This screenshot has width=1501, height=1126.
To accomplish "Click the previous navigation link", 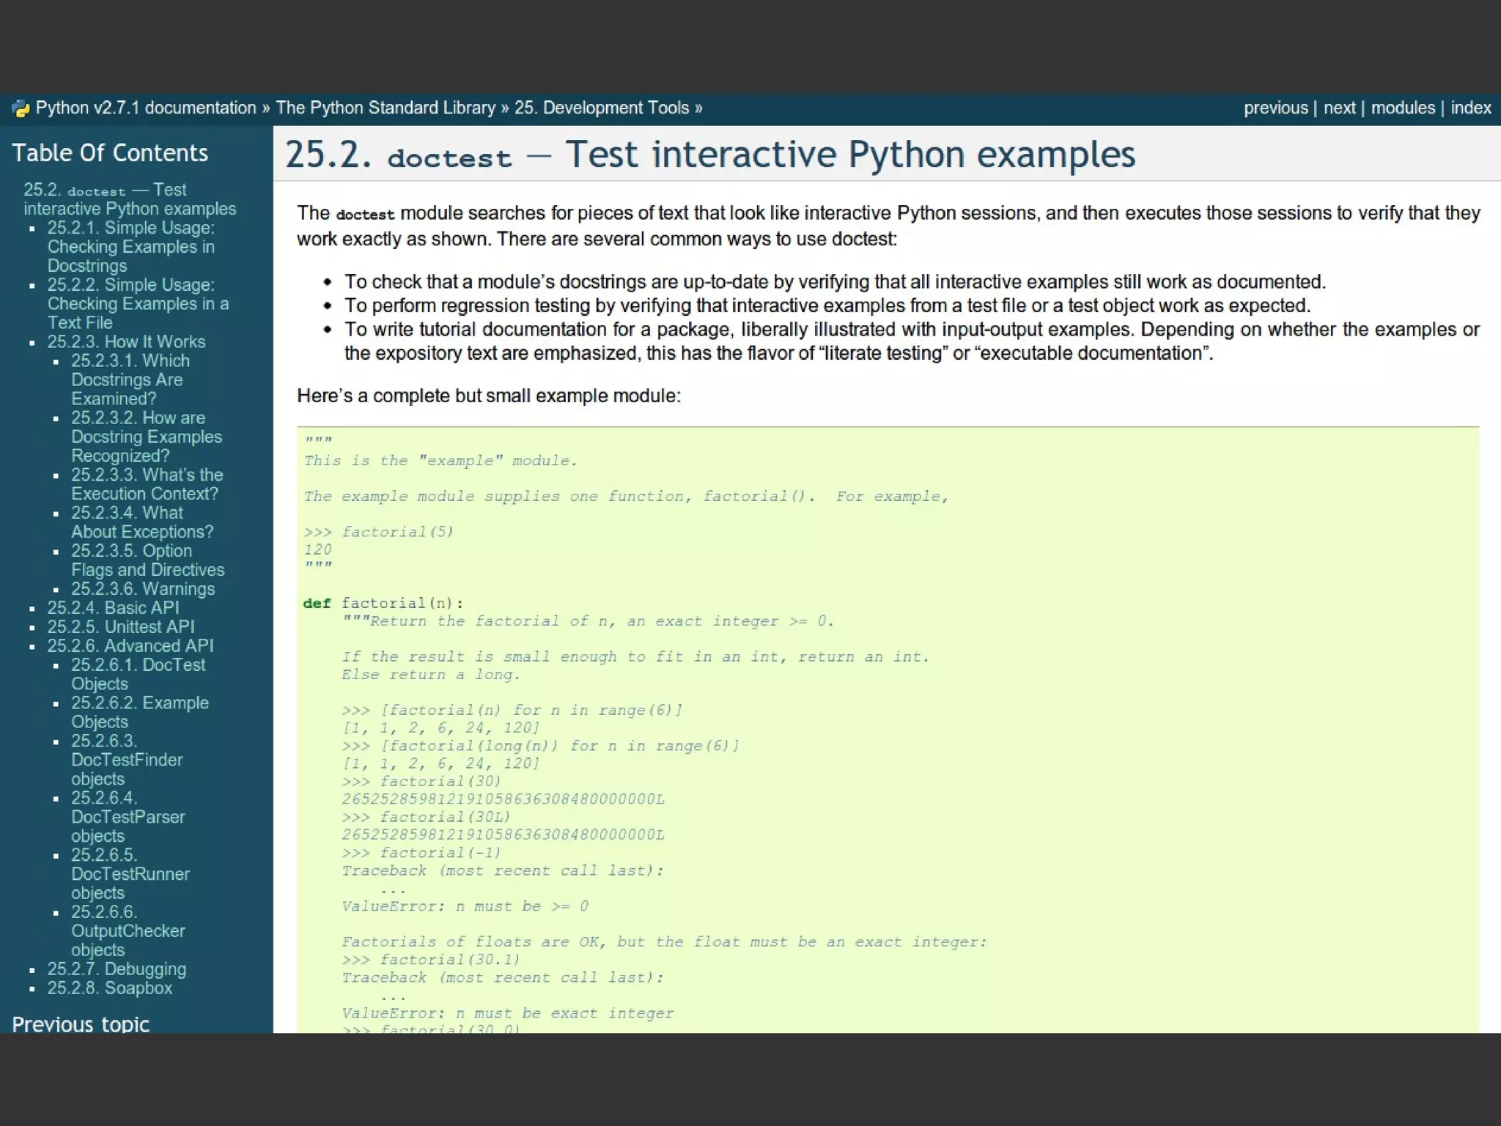I will pyautogui.click(x=1275, y=108).
